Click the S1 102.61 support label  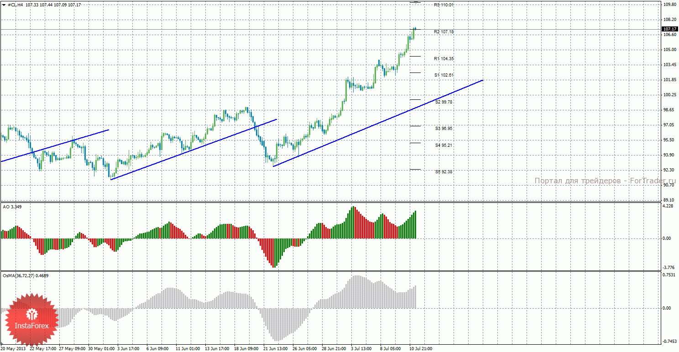point(444,75)
